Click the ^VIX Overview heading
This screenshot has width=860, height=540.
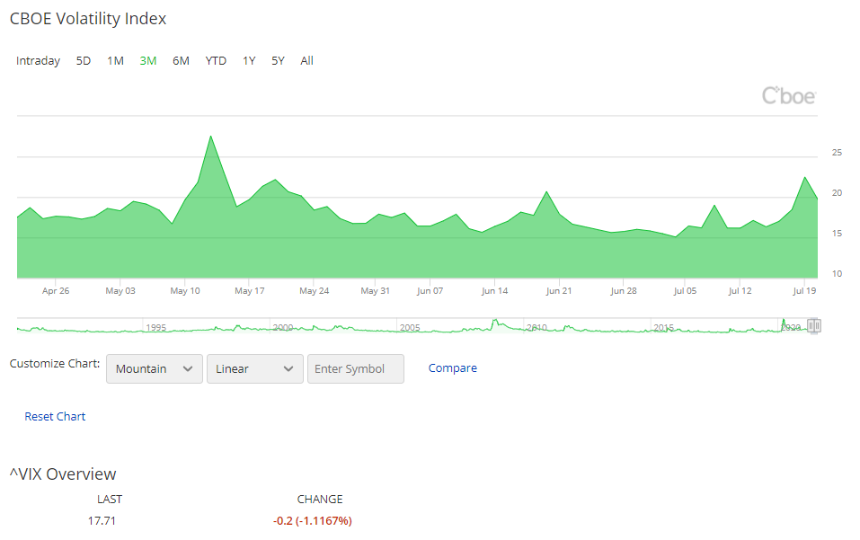[x=63, y=474]
